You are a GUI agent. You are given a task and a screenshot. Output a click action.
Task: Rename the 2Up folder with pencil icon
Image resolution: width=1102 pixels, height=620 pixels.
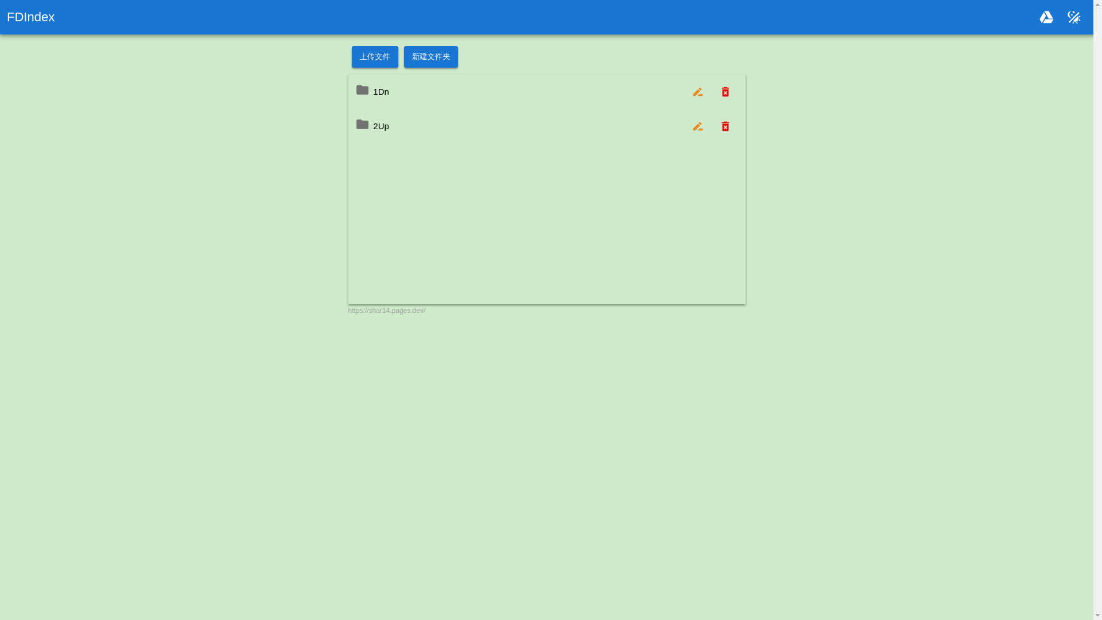(697, 126)
